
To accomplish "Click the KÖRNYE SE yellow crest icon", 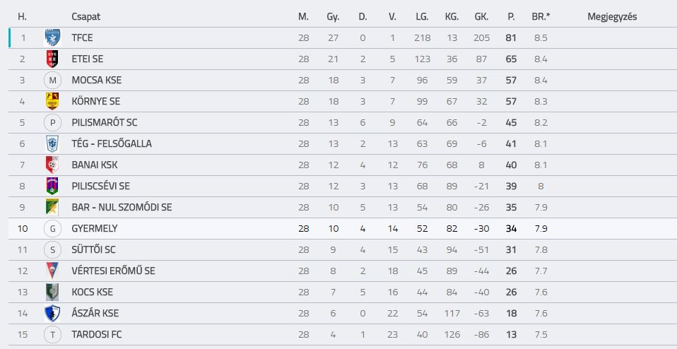I will pyautogui.click(x=52, y=101).
